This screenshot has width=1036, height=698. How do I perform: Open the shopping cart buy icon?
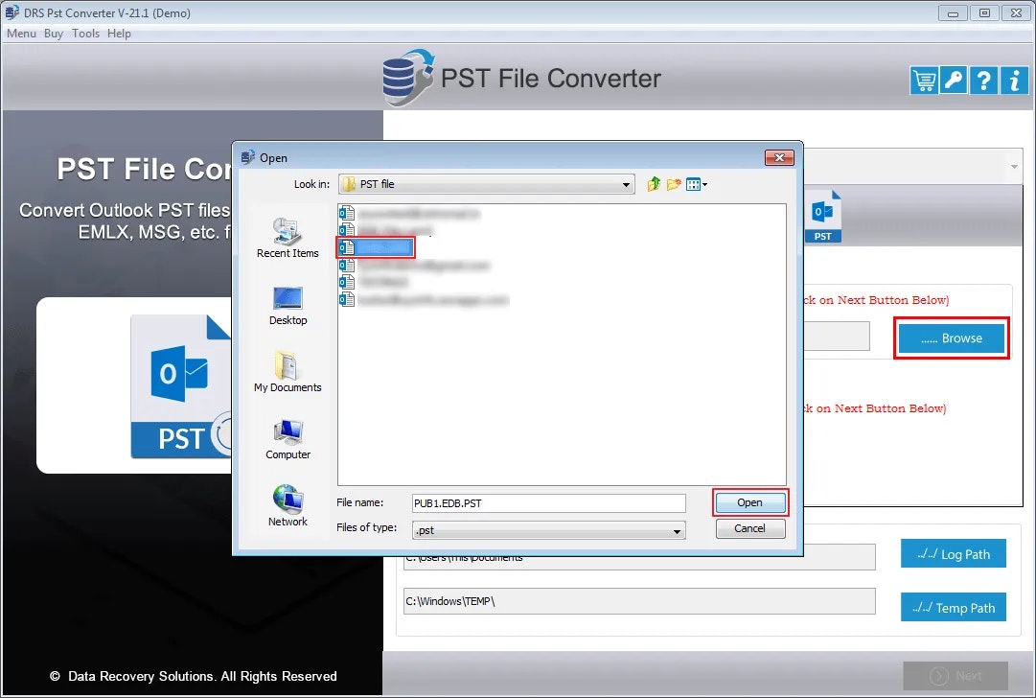923,81
